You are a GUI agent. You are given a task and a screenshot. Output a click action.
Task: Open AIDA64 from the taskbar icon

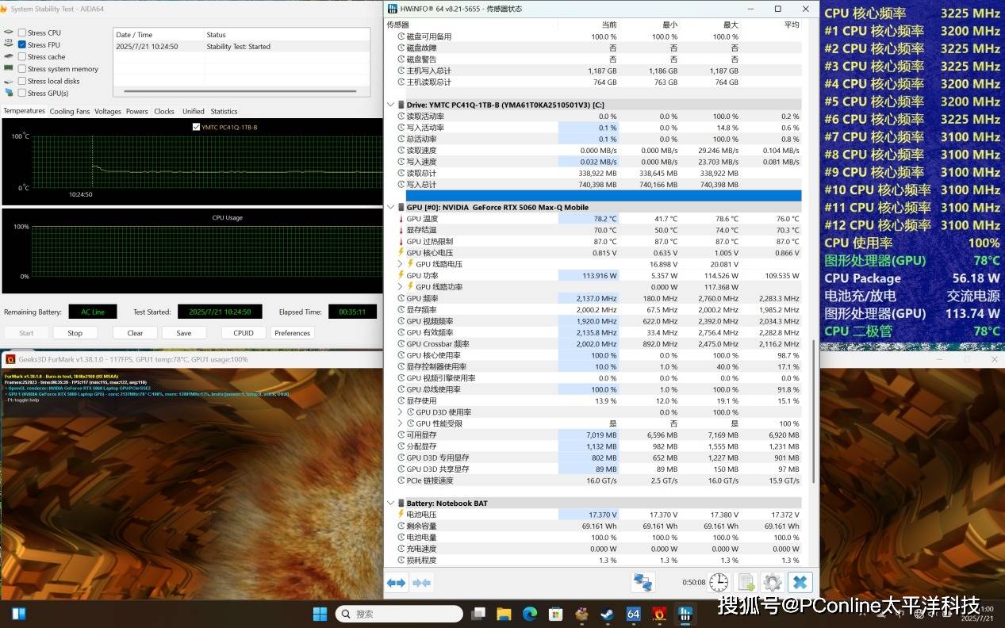633,614
